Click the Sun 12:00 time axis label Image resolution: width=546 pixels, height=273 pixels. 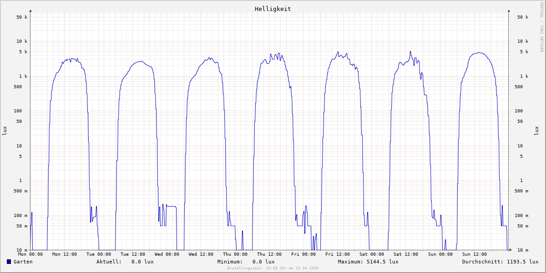tap(474, 254)
